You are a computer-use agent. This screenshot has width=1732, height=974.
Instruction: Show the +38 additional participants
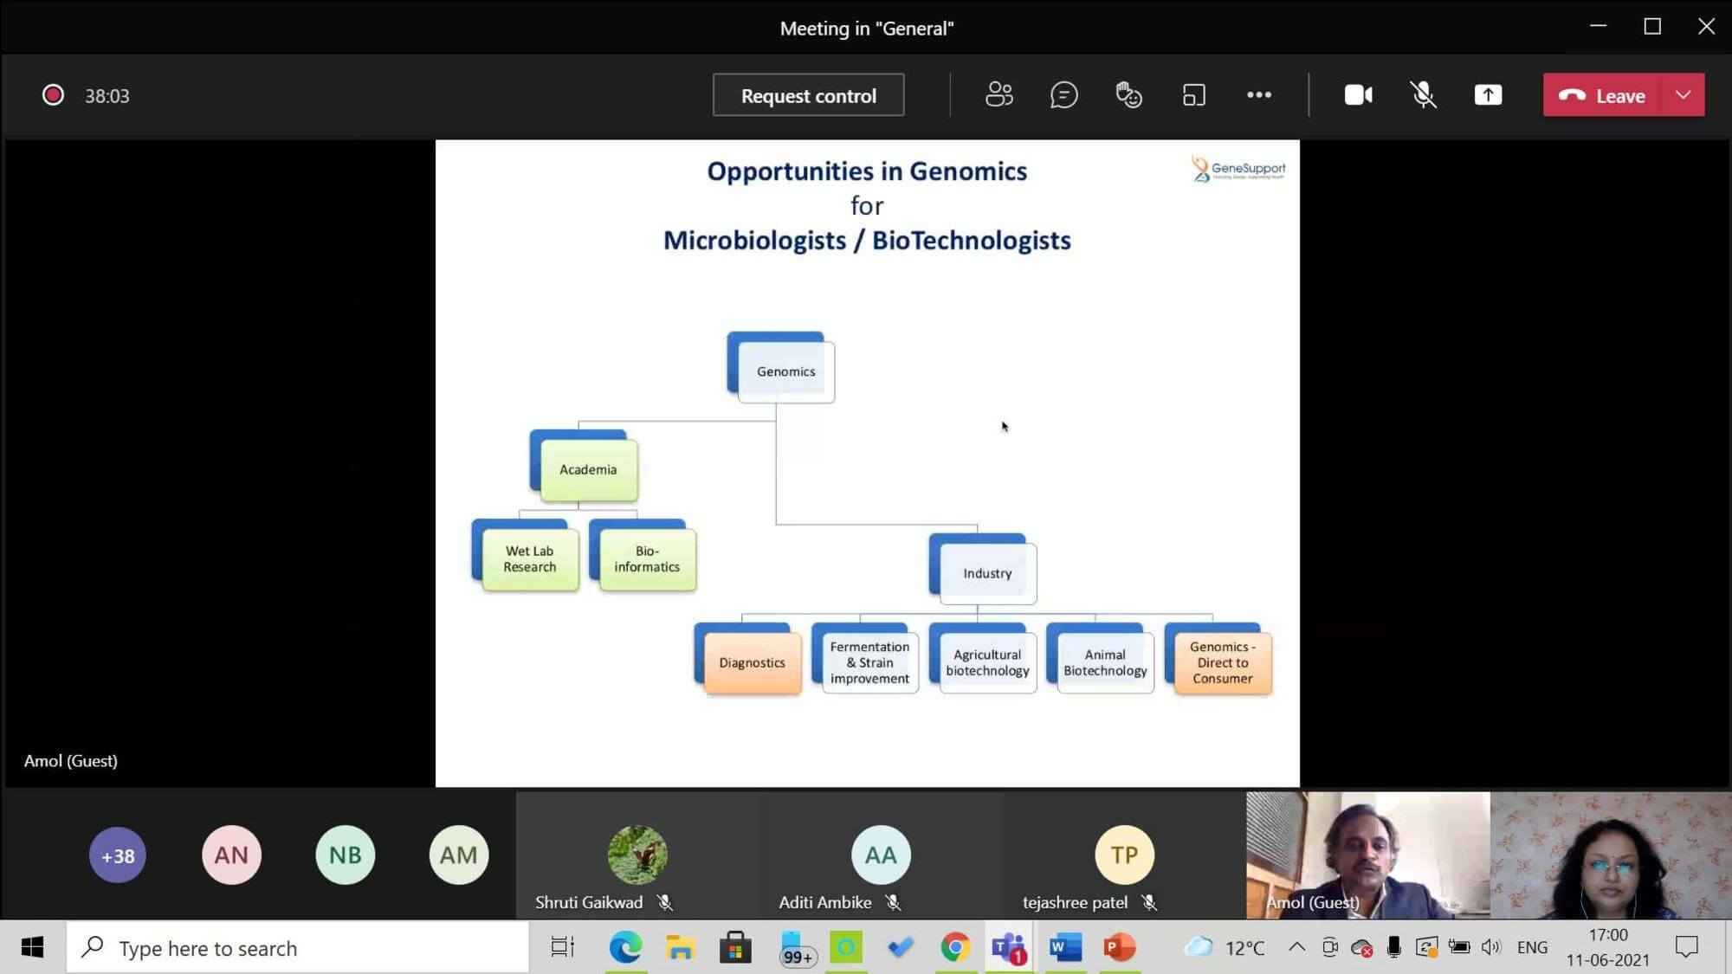pos(118,855)
